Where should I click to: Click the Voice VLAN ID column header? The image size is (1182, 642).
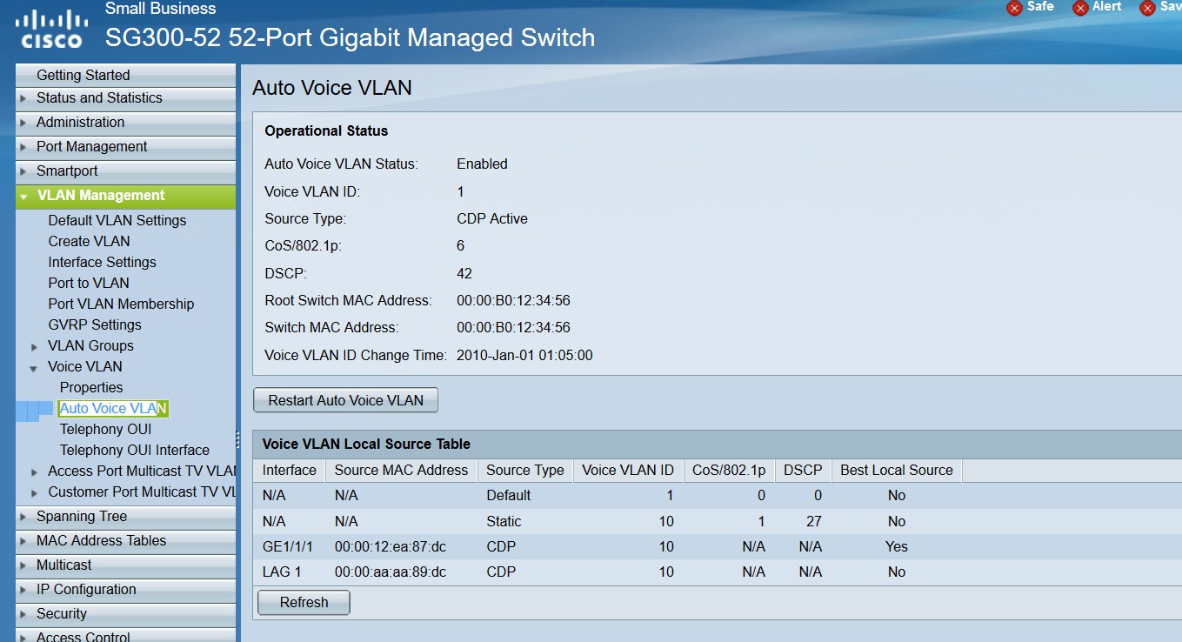(628, 470)
